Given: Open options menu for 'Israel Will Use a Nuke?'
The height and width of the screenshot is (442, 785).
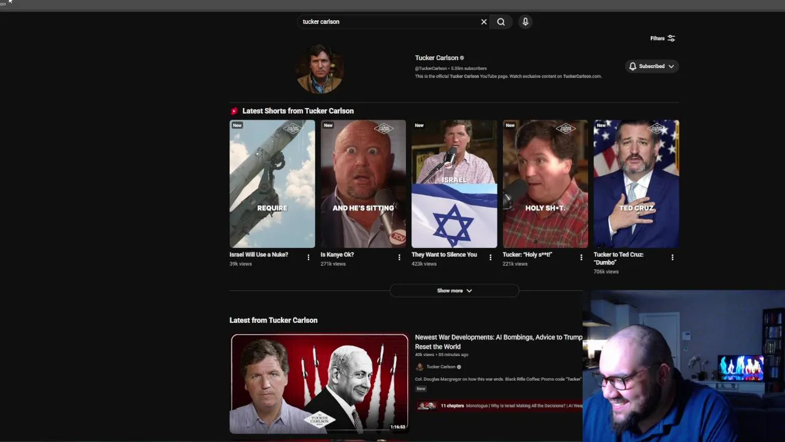Looking at the screenshot, I should point(308,257).
